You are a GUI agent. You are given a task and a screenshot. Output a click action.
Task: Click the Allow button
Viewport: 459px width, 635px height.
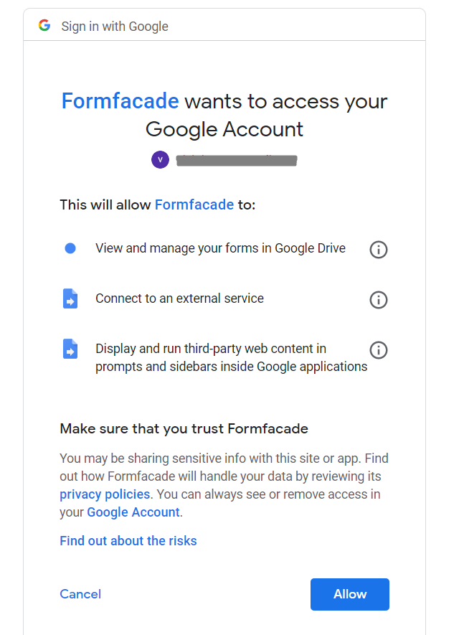click(x=349, y=594)
